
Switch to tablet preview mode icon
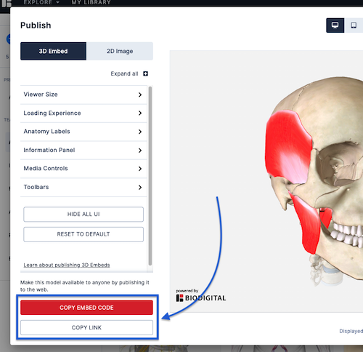pyautogui.click(x=354, y=25)
